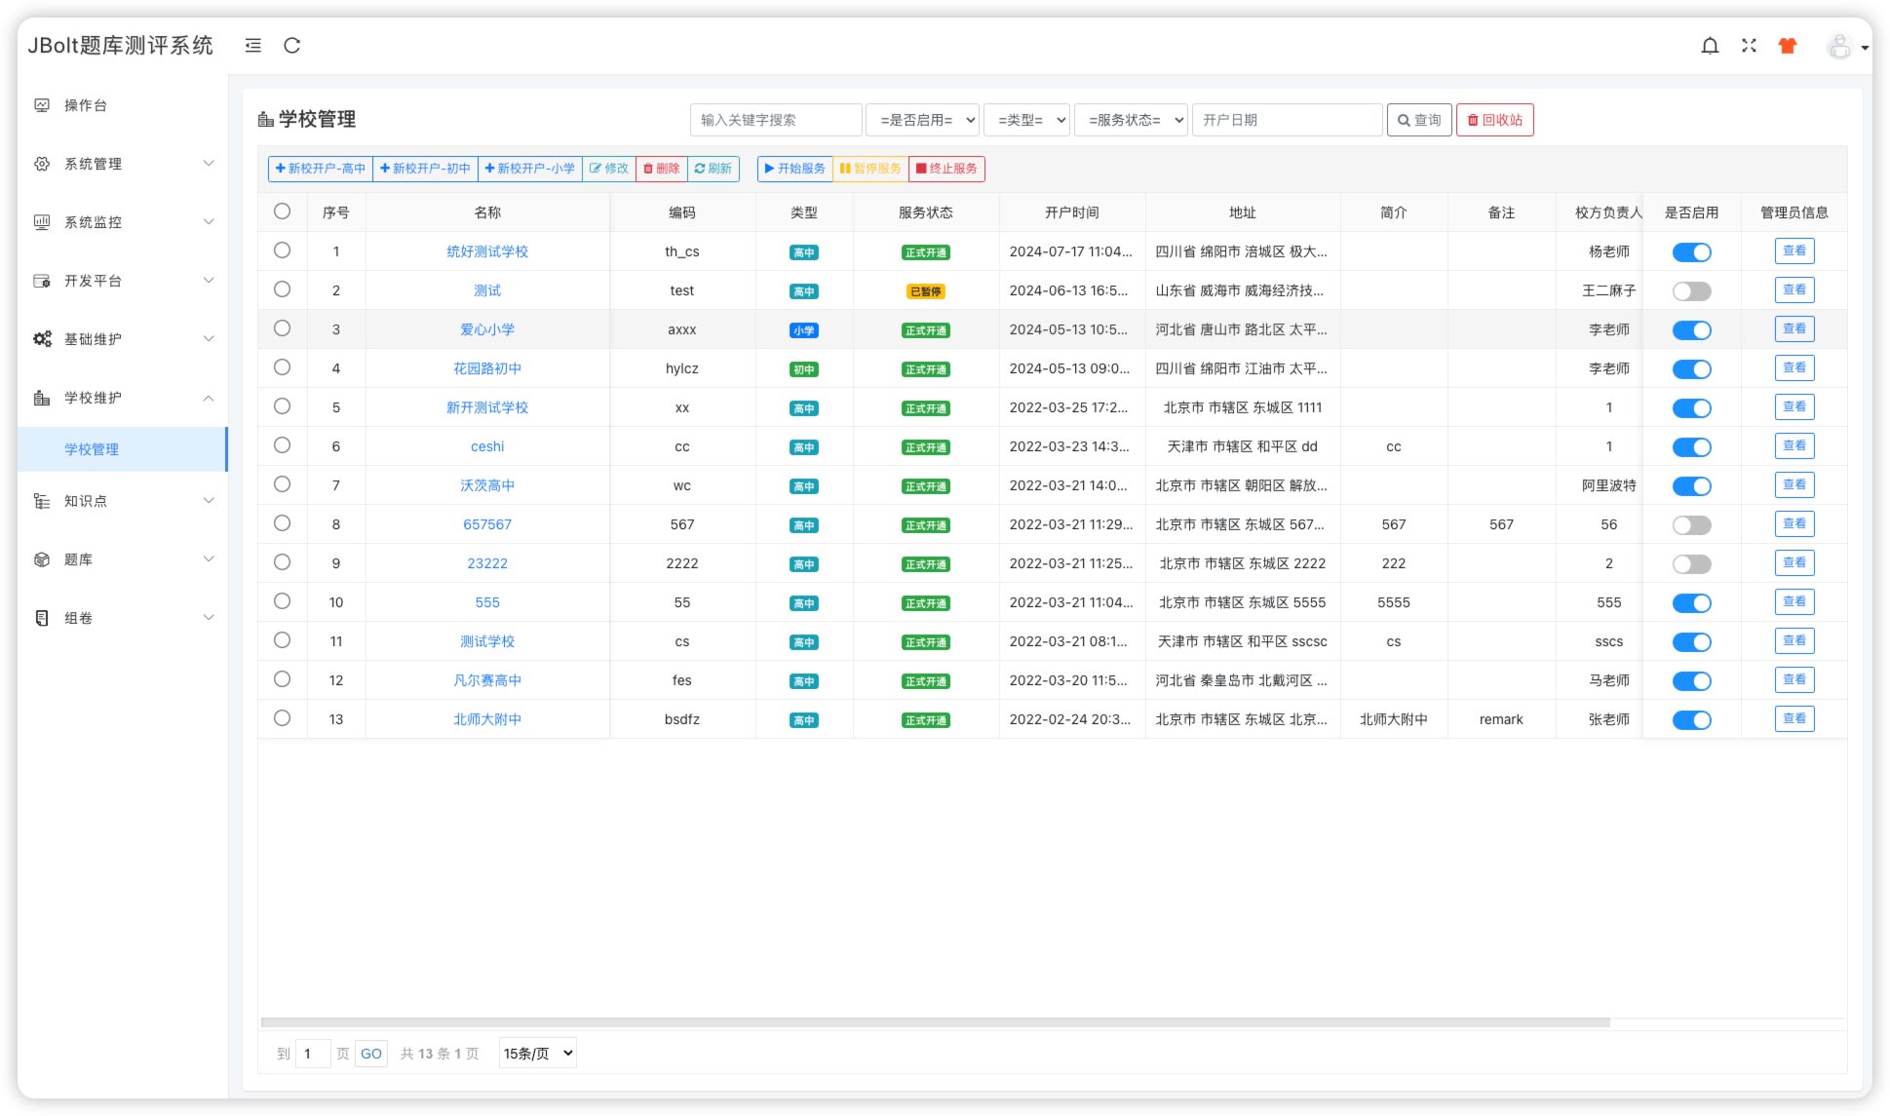Click the horizontal table scrollbar

936,1022
